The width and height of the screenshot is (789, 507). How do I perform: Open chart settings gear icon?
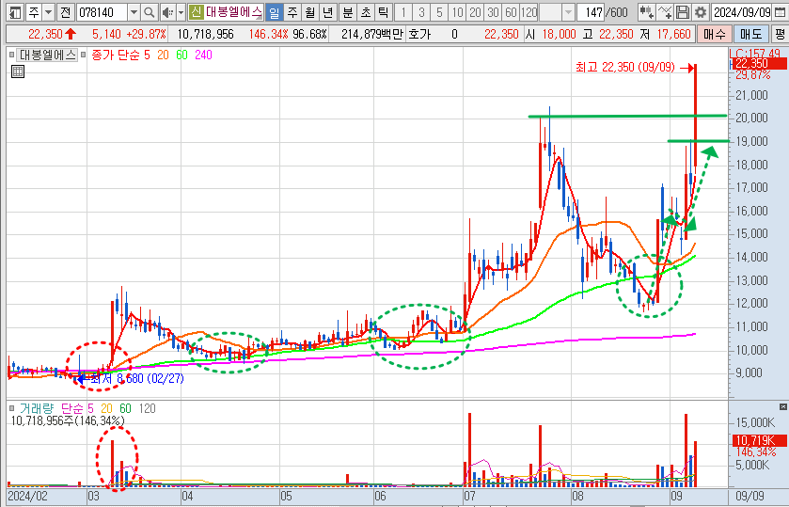[700, 12]
